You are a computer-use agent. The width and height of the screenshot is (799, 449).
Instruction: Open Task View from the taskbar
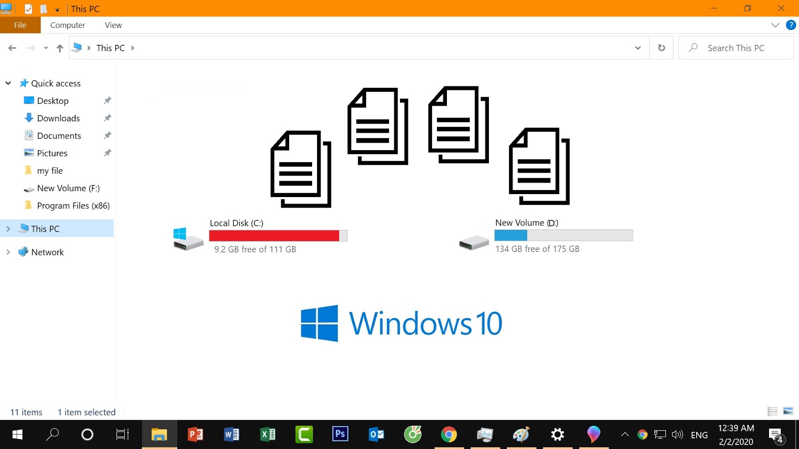coord(122,435)
